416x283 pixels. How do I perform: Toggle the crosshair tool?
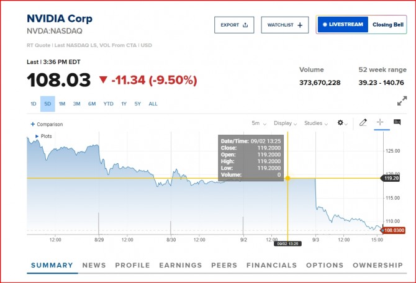pos(380,123)
